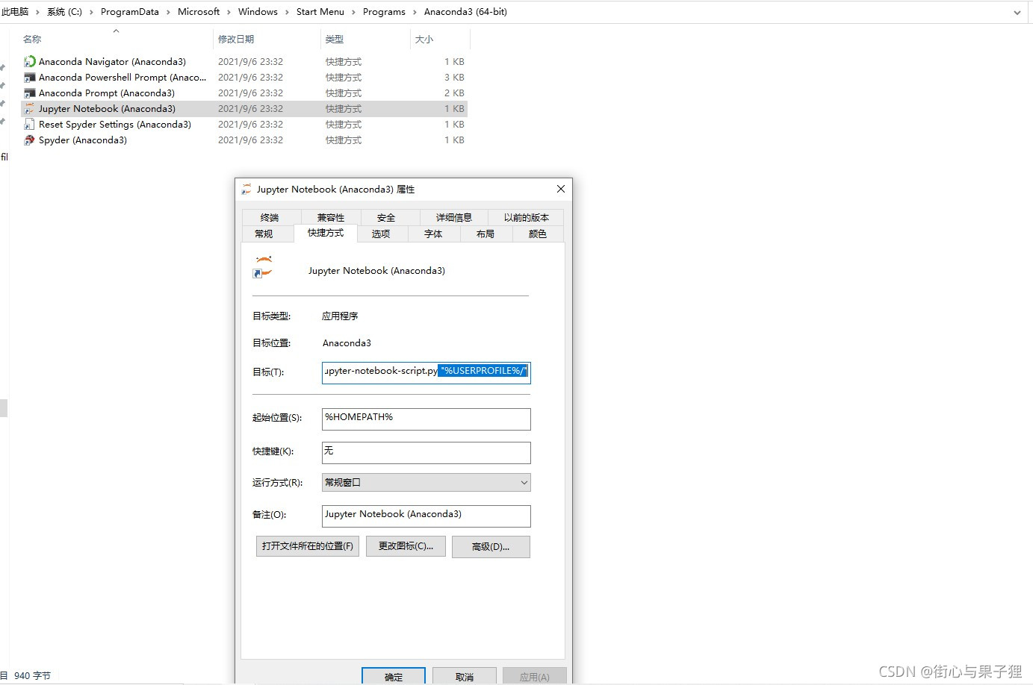Select the Anaconda Powershell Prompt icon

point(29,78)
